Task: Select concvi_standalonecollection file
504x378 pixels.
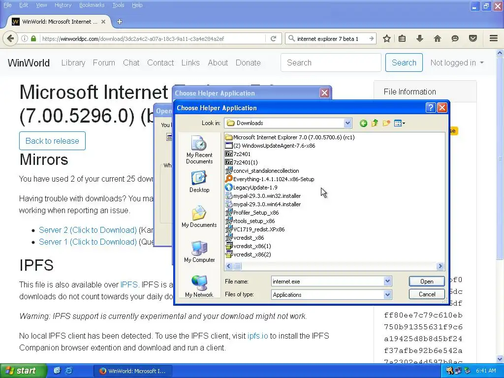Action: pos(262,171)
